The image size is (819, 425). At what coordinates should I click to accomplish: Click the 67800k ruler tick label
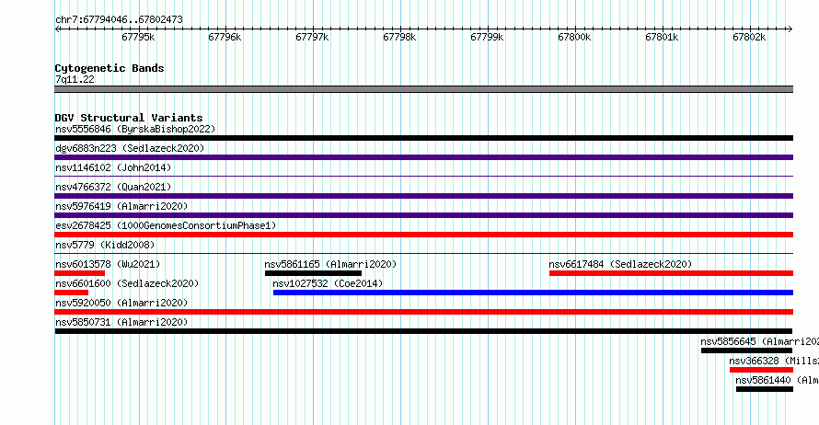[x=574, y=37]
